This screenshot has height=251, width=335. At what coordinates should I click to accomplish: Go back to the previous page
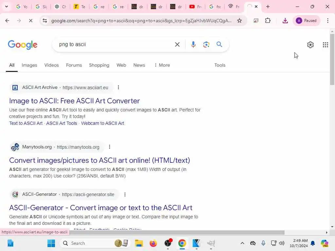click(7, 21)
